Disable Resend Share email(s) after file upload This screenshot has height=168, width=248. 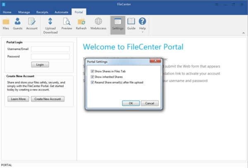click(93, 83)
